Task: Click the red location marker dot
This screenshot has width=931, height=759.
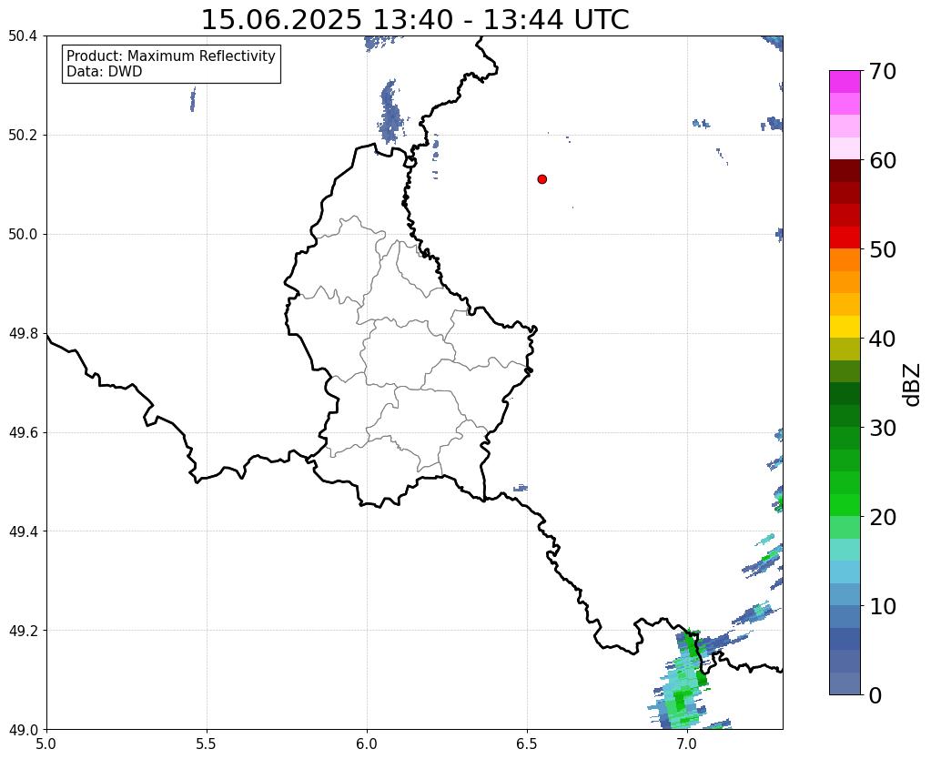Action: coord(541,179)
